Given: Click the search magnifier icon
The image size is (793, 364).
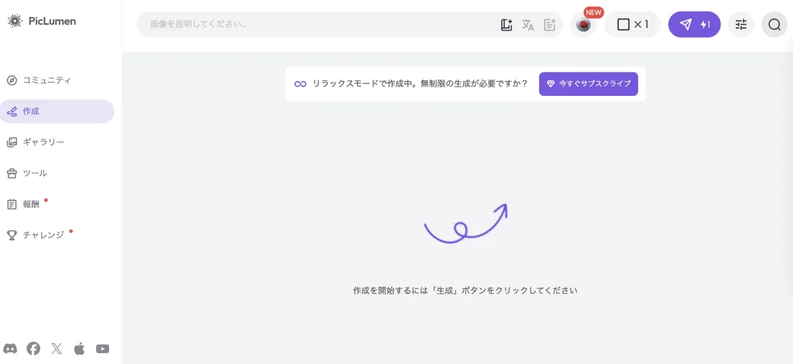Looking at the screenshot, I should (774, 24).
